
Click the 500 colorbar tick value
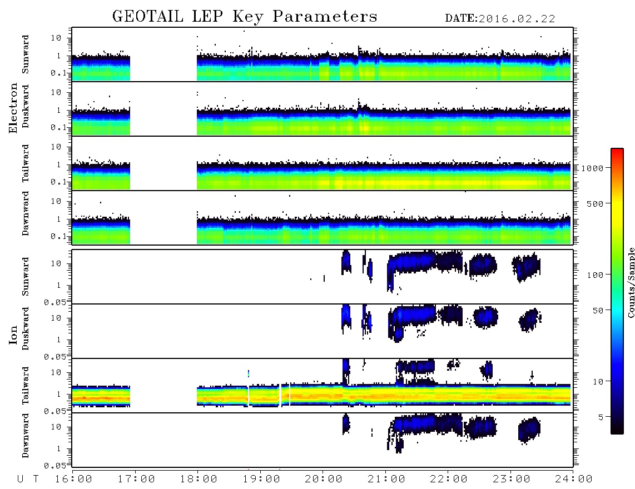pos(595,203)
